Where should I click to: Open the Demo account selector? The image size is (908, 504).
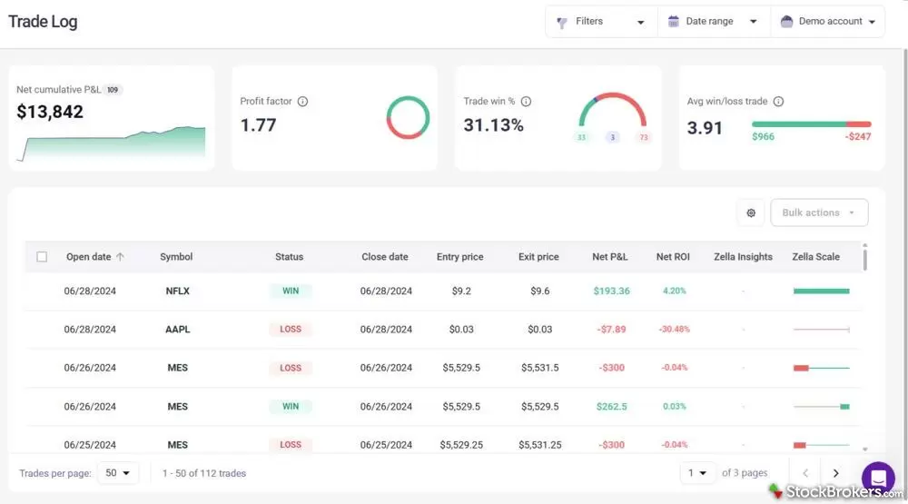(x=828, y=22)
